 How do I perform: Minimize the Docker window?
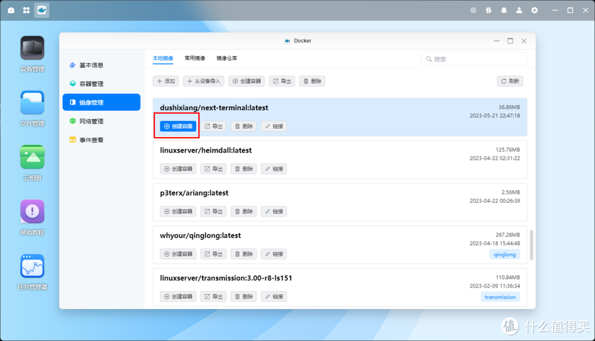tap(496, 41)
